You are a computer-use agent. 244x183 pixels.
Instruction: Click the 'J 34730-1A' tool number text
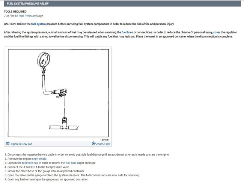(x=11, y=16)
